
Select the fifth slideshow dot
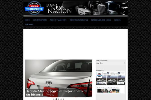pos(63,99)
